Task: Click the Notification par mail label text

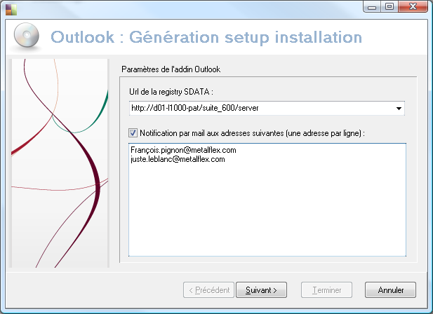Action: click(252, 133)
